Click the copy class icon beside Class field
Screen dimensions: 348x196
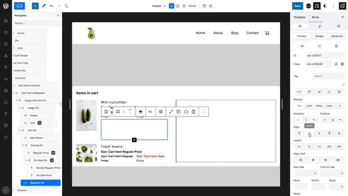coord(336,64)
